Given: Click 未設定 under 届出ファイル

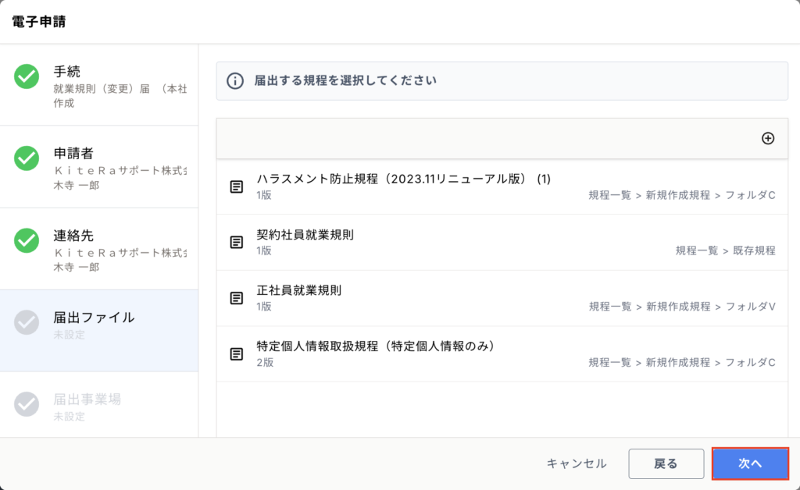Looking at the screenshot, I should 69,335.
